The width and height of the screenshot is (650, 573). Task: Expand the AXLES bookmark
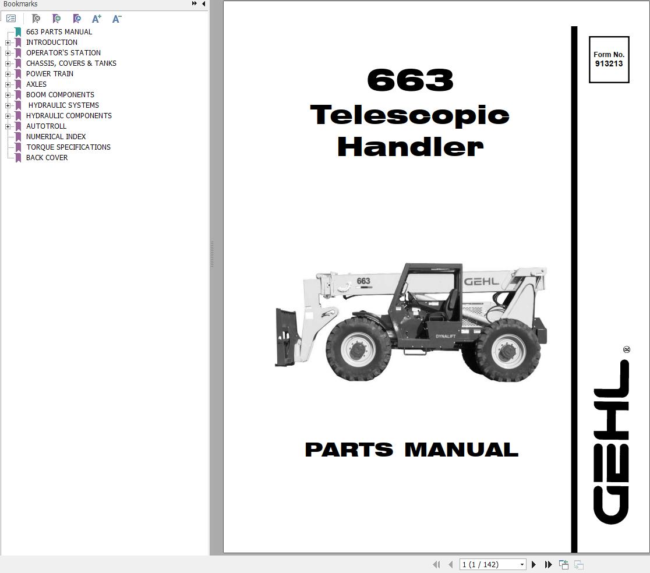[8, 84]
